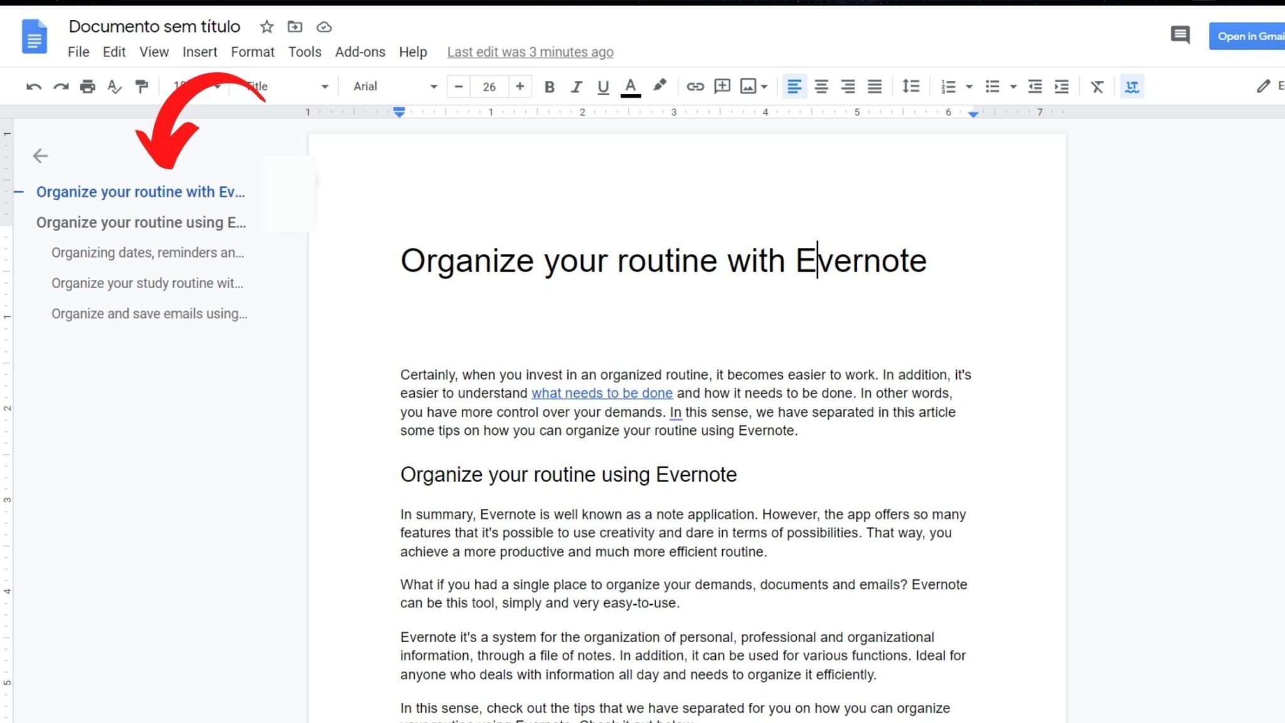Viewport: 1285px width, 723px height.
Task: Run spell check icon
Action: (114, 87)
